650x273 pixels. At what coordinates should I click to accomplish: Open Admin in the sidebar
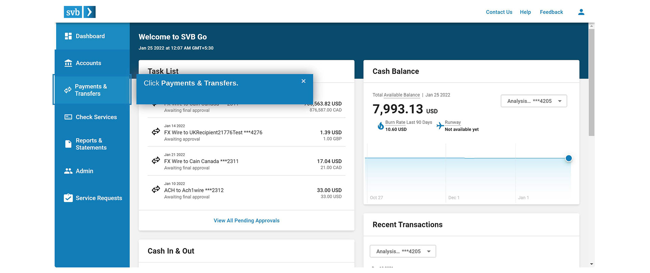[92, 171]
